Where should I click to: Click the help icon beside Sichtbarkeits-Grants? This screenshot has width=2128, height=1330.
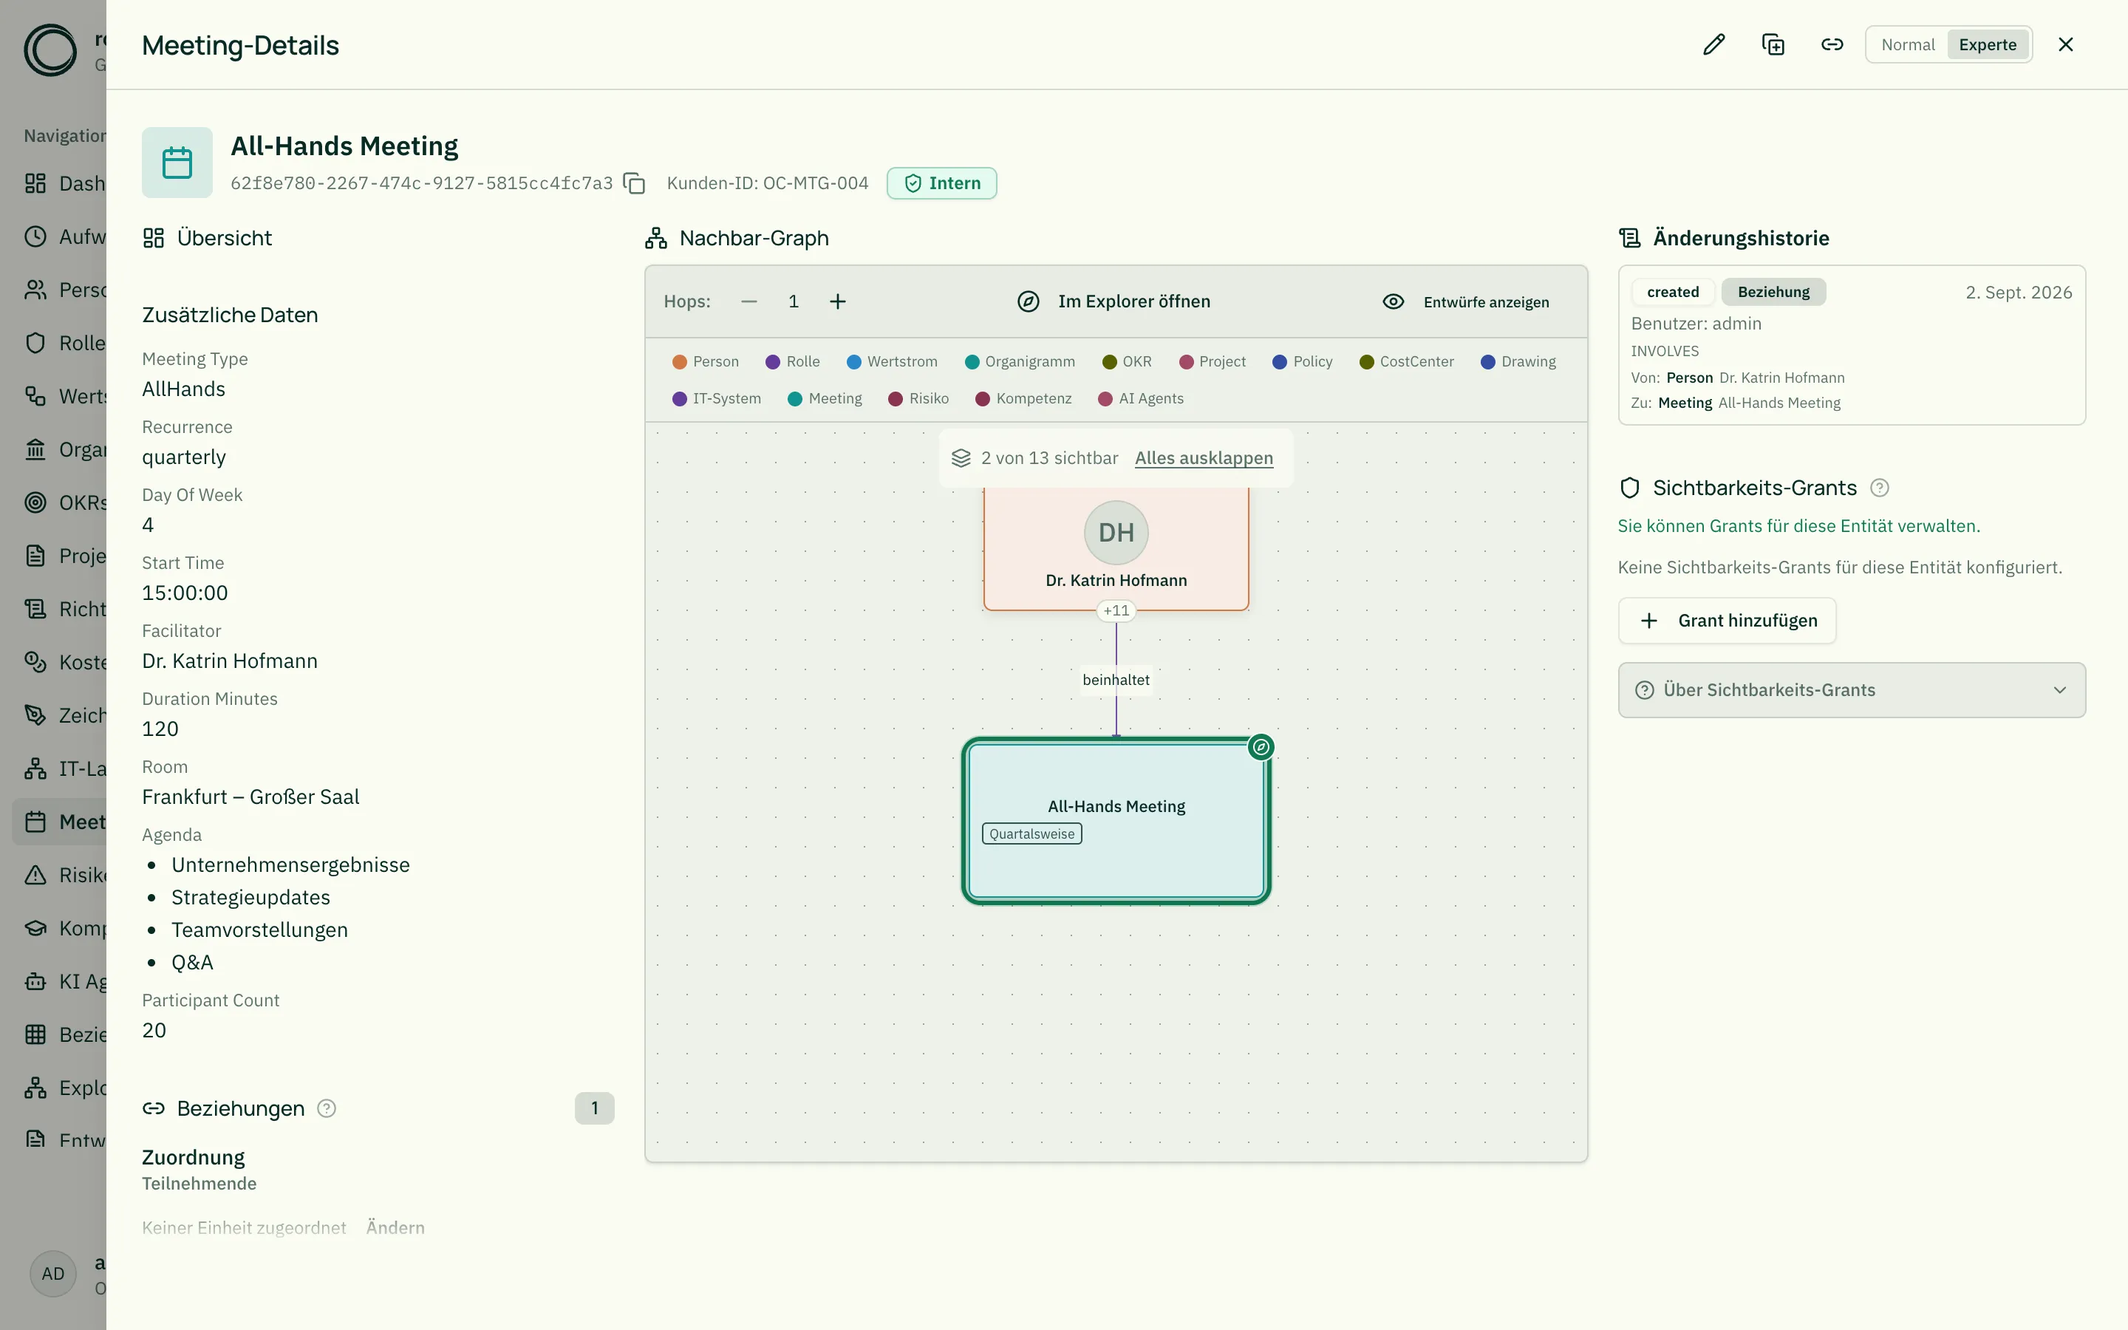click(x=1879, y=488)
